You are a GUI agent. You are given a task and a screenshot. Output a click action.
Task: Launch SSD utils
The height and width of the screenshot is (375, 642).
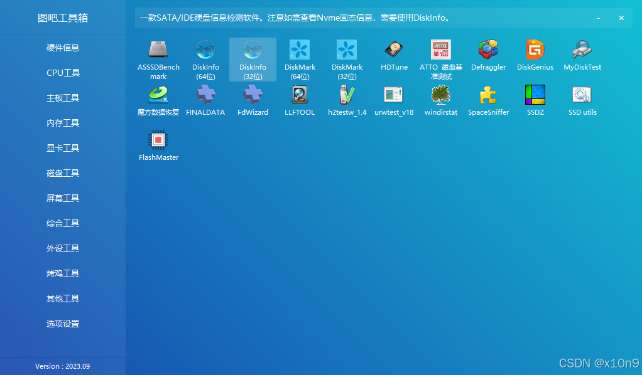(x=582, y=100)
